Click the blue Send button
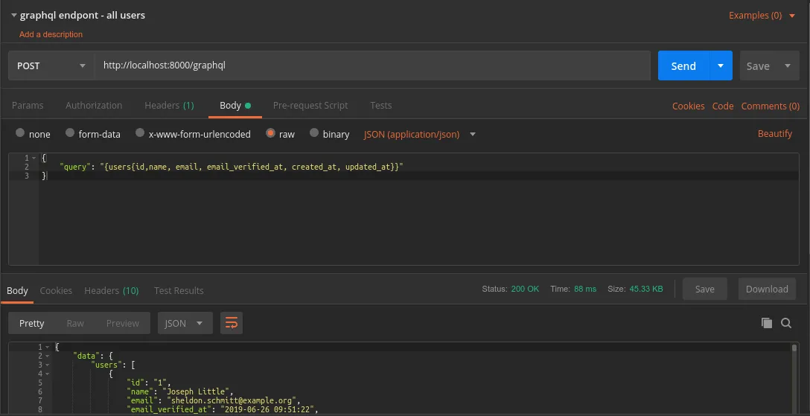This screenshot has width=810, height=416. click(683, 66)
